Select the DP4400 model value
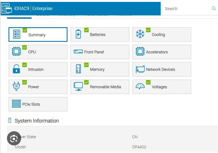 pos(139,147)
